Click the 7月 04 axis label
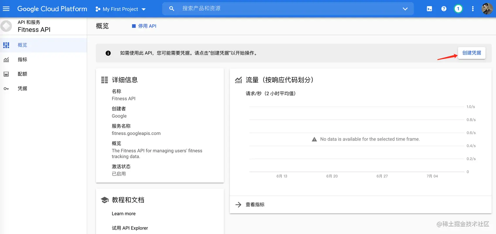This screenshot has height=234, width=496. (432, 176)
